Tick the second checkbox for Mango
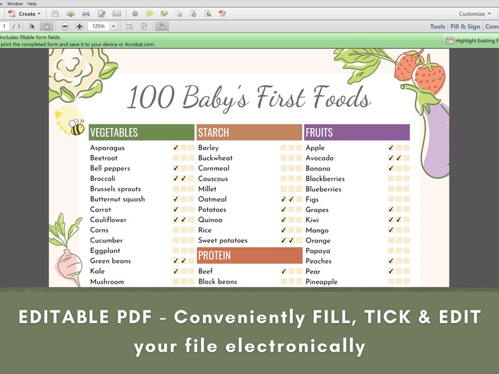The height and width of the screenshot is (374, 499). click(x=398, y=230)
